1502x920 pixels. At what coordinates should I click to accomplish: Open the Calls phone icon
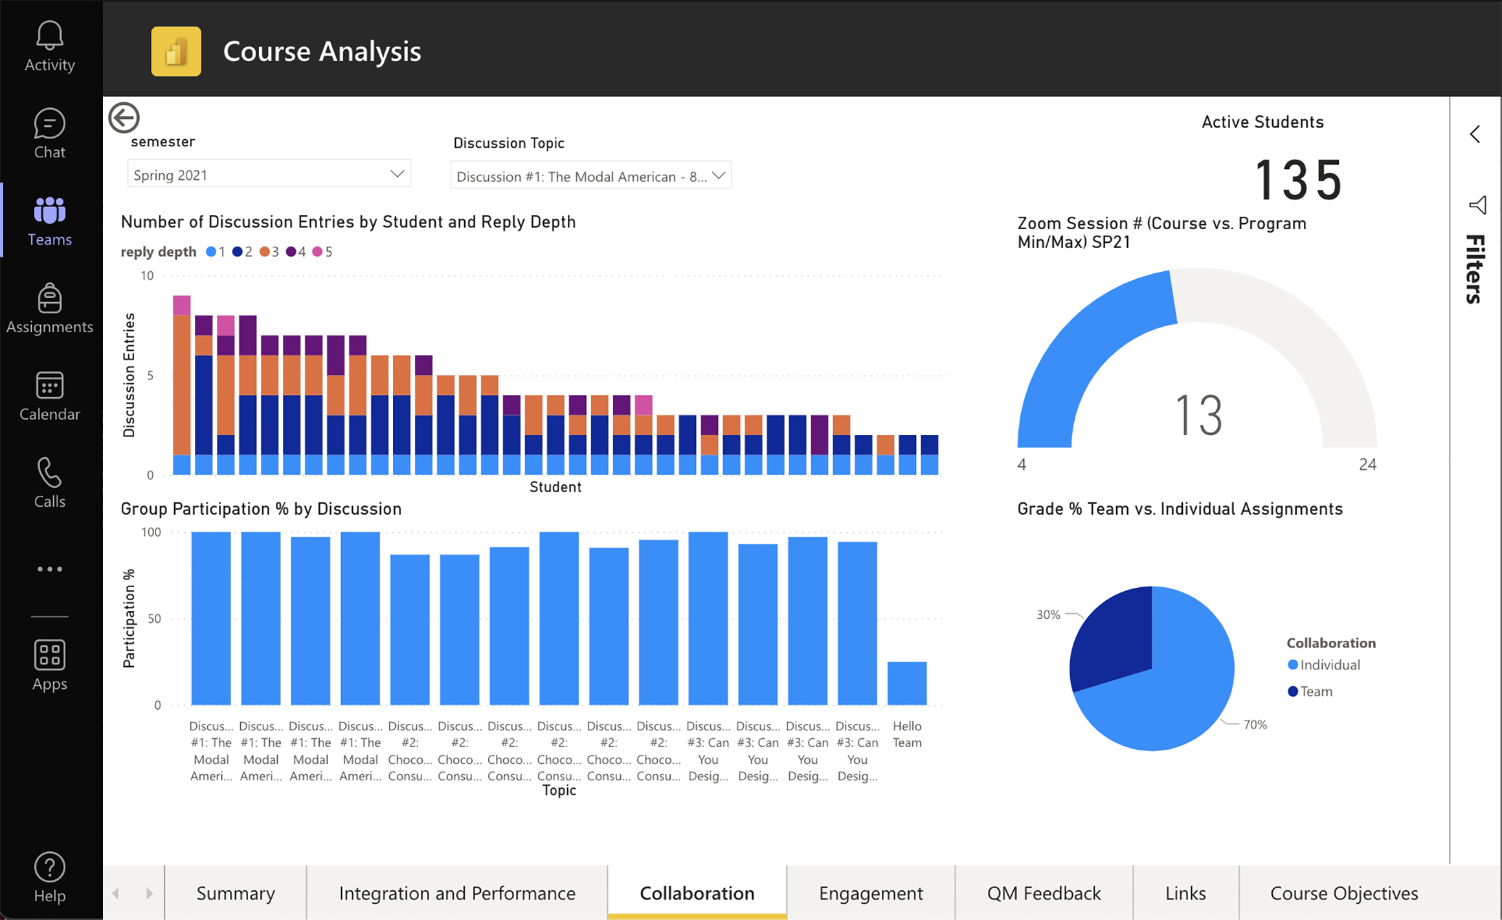click(x=49, y=473)
